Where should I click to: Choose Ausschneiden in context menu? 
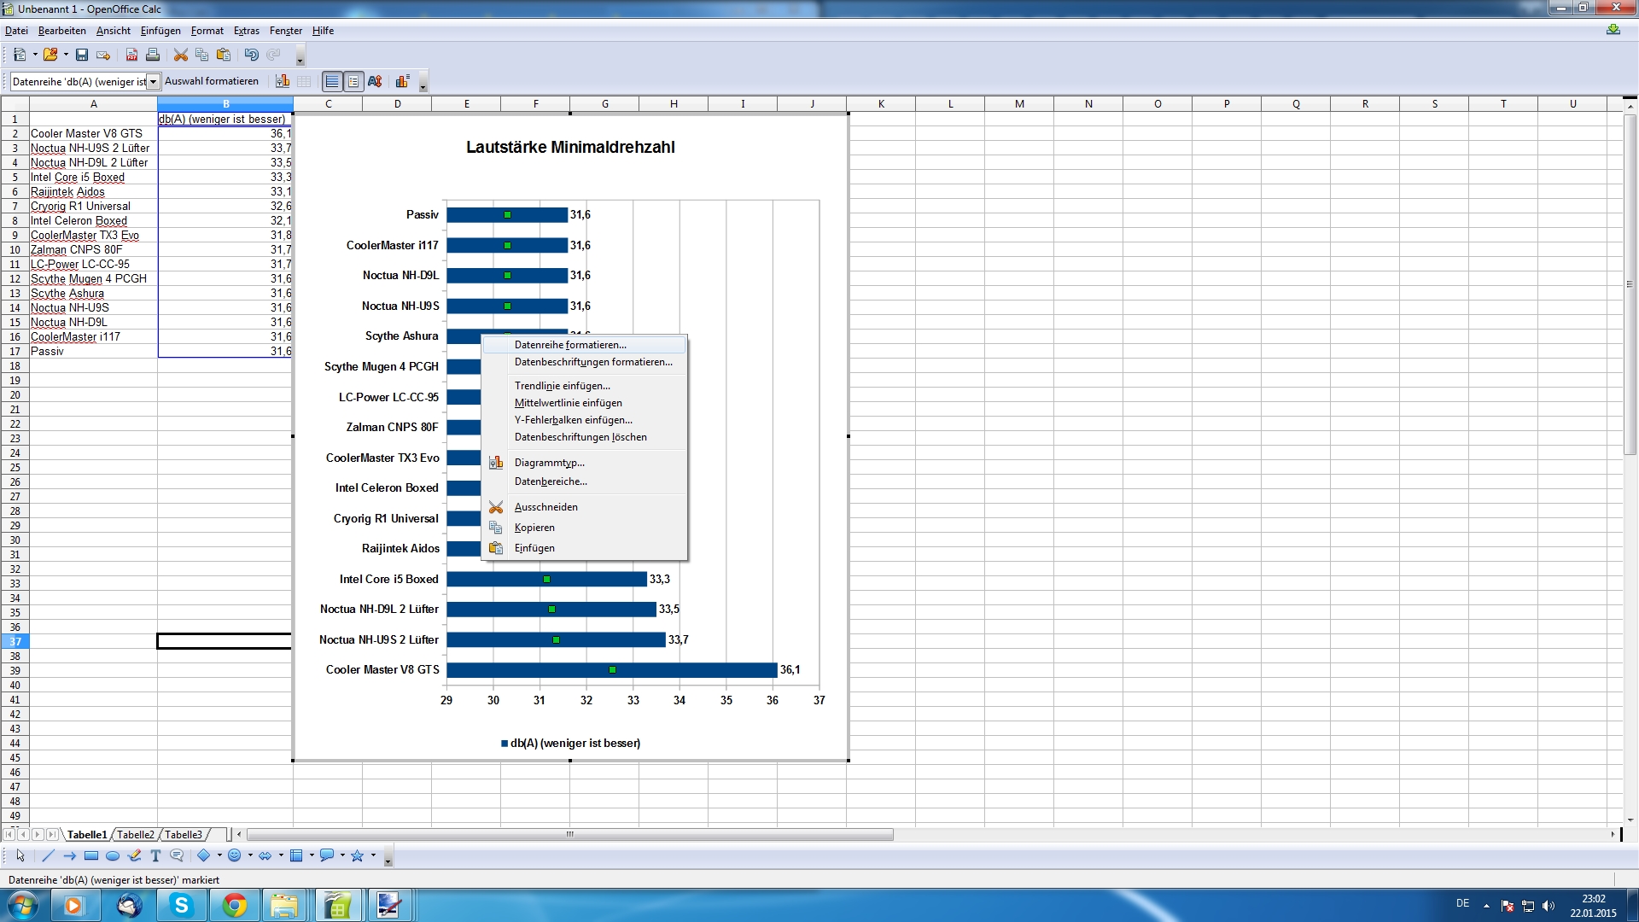coord(585,507)
